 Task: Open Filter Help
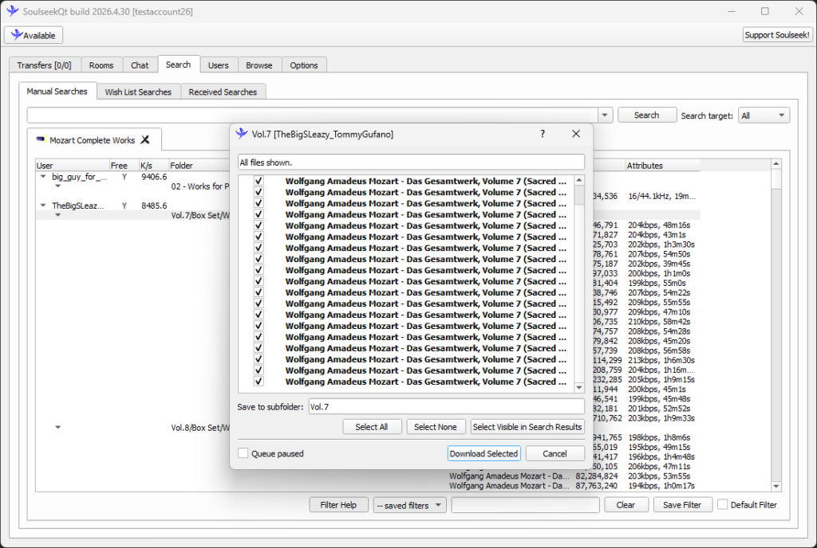[x=338, y=505]
